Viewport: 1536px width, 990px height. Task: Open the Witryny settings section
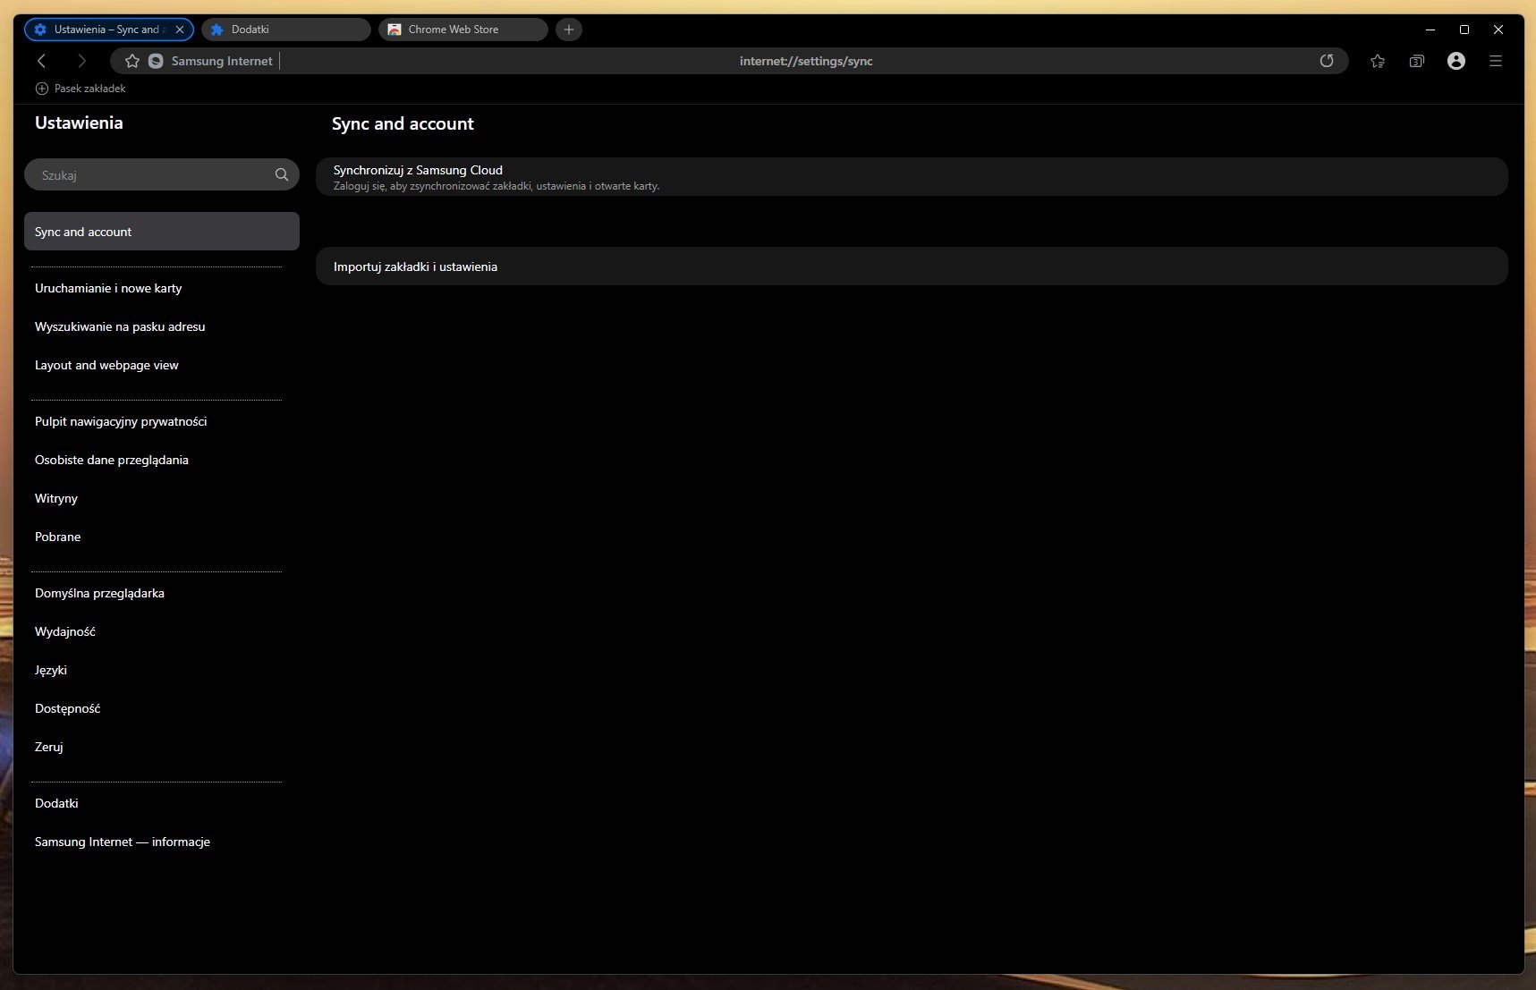(x=162, y=498)
